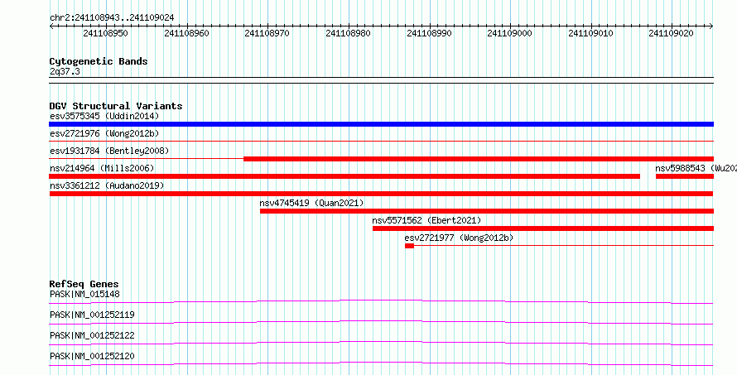Click ruler position 241108950
Viewport: 737px width, 375px height.
click(105, 33)
